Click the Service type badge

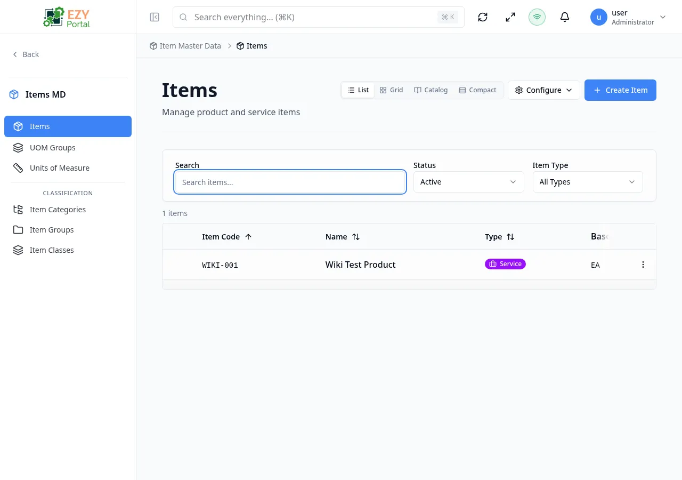505,264
